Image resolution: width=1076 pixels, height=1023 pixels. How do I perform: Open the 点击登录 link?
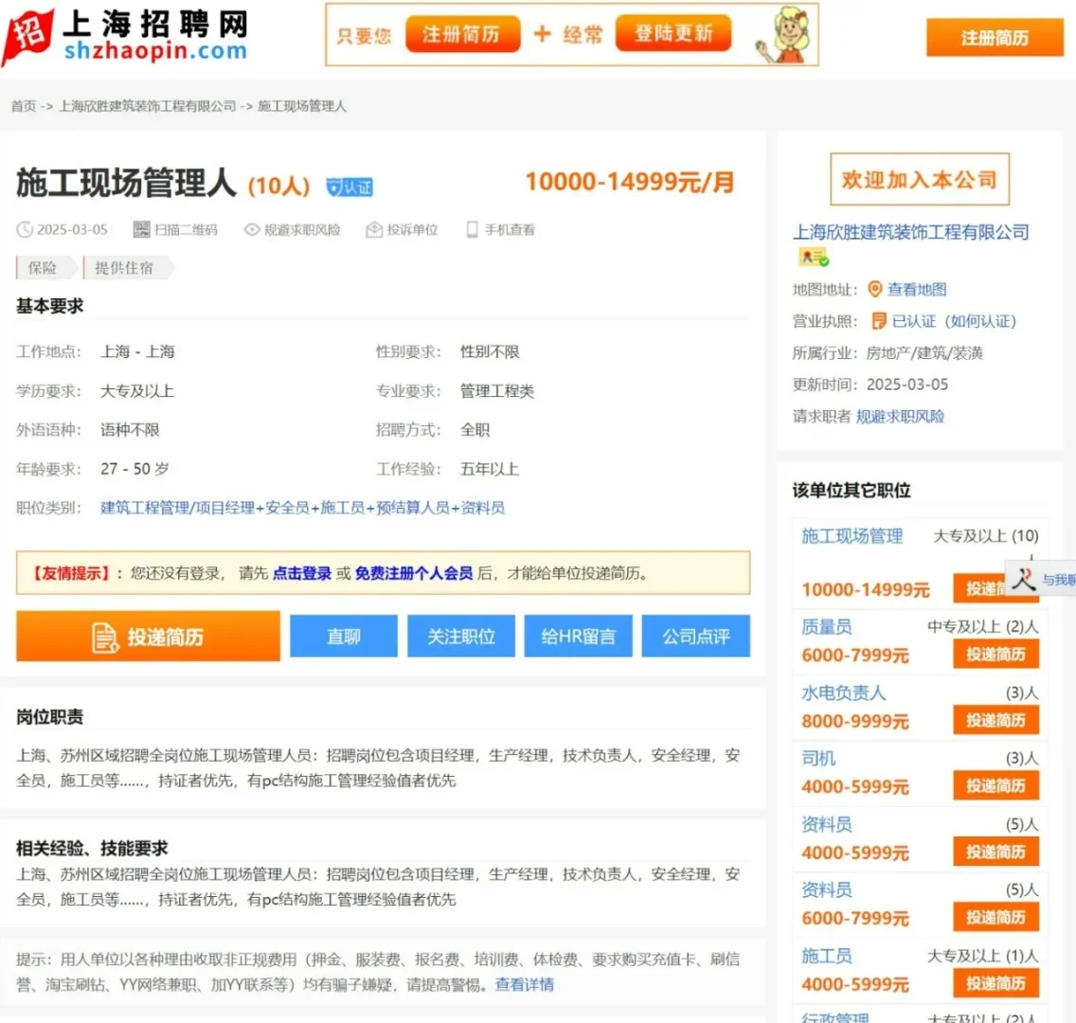[x=302, y=573]
